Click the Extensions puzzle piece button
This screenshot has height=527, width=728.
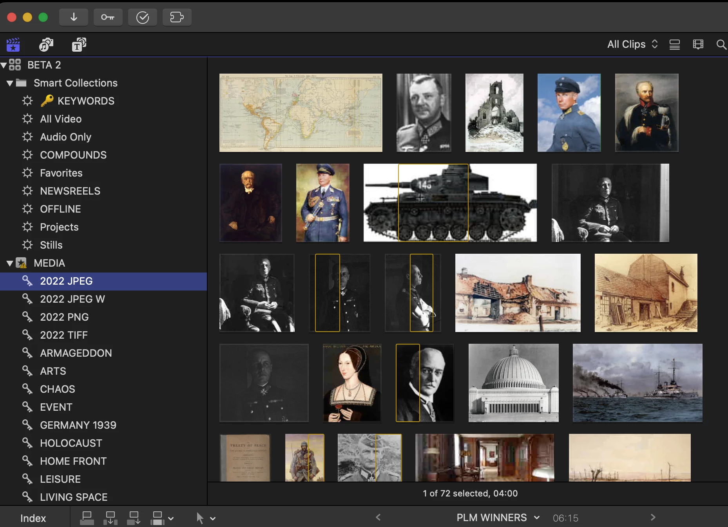point(177,17)
